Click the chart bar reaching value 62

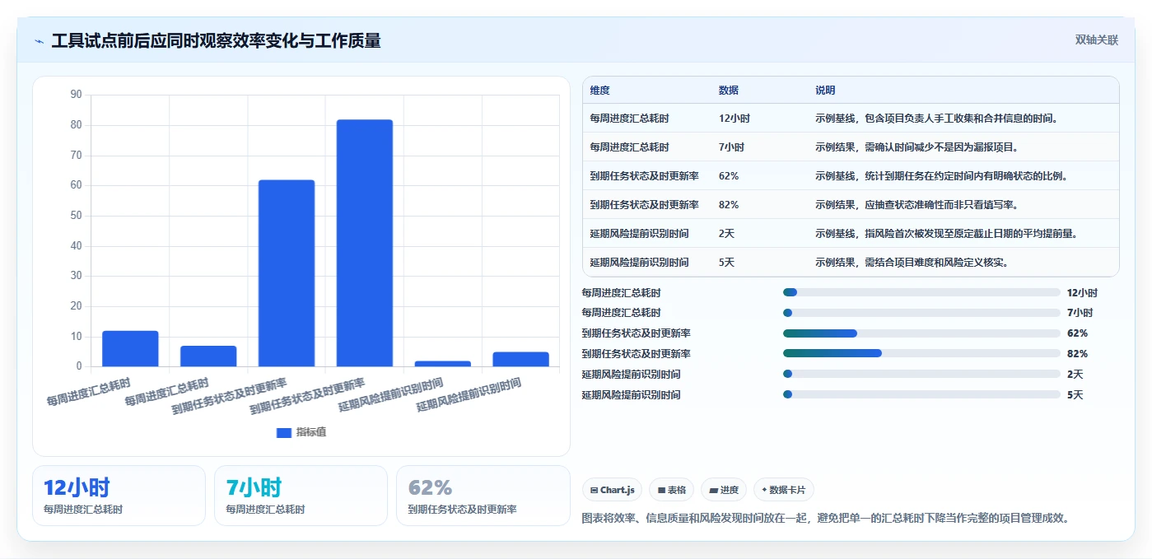click(x=287, y=273)
